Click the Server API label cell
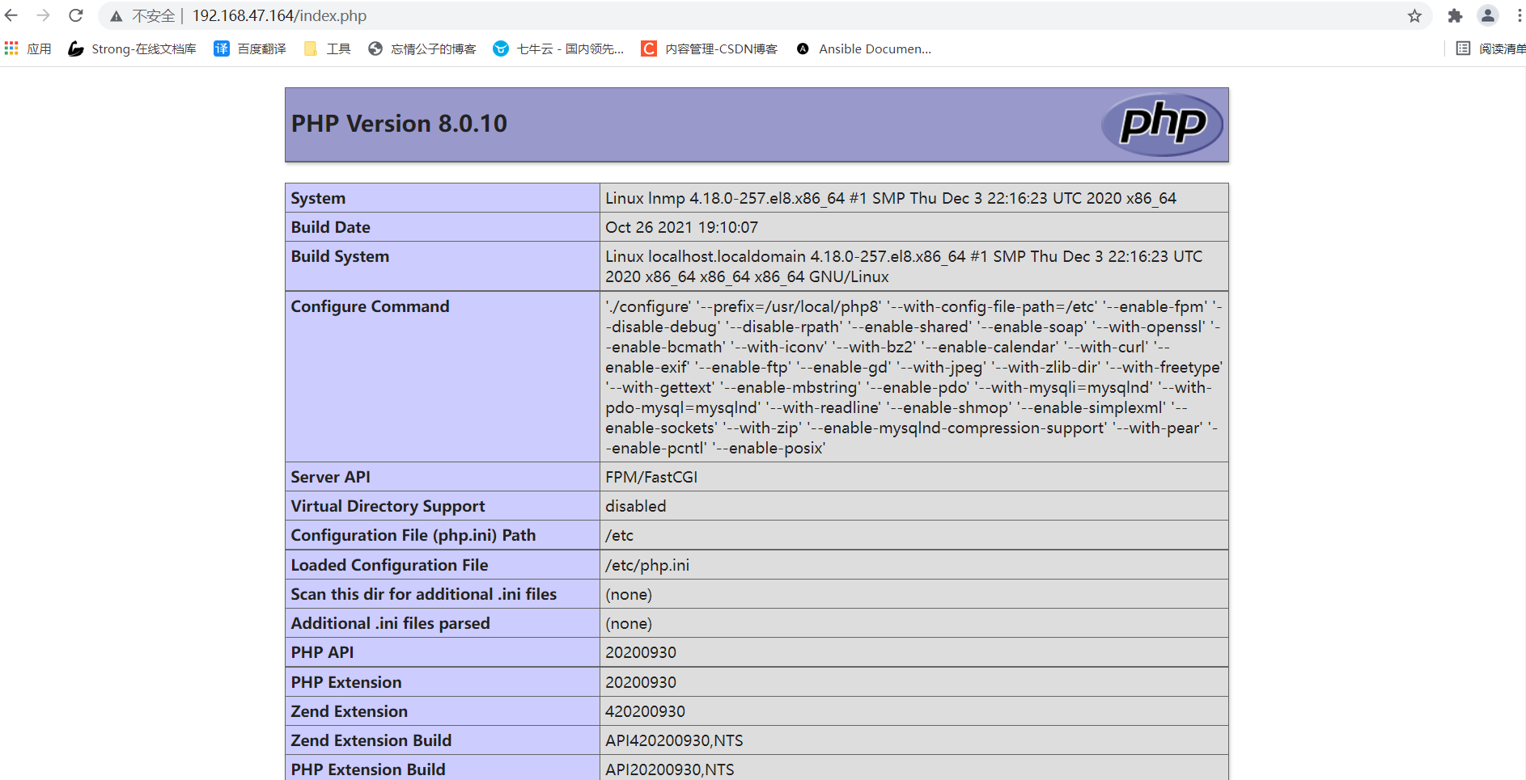 [x=443, y=477]
